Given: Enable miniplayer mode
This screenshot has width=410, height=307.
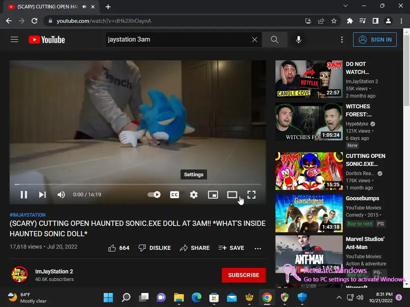Looking at the screenshot, I should [213, 195].
